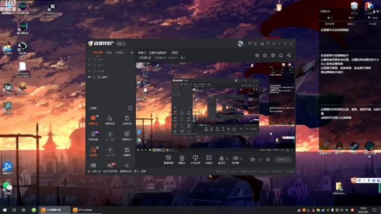Open the Windows Start menu
381x214 pixels.
pyautogui.click(x=5, y=210)
